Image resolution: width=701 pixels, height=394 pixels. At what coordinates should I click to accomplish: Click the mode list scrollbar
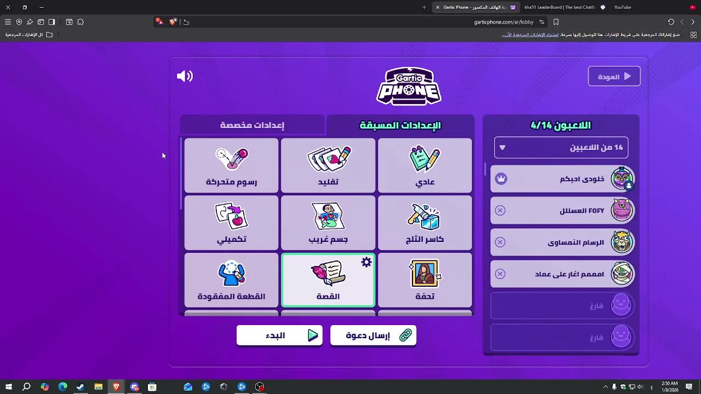pos(181,174)
